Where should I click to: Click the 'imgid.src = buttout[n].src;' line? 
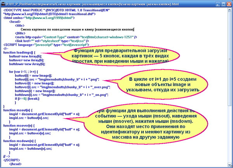pos(29,118)
